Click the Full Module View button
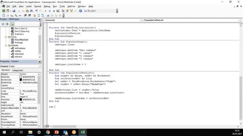 click(x=48, y=126)
